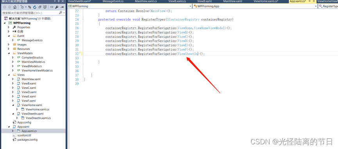Close the active App.xaml.cs* tab
The width and height of the screenshot is (338, 149).
click(313, 1)
